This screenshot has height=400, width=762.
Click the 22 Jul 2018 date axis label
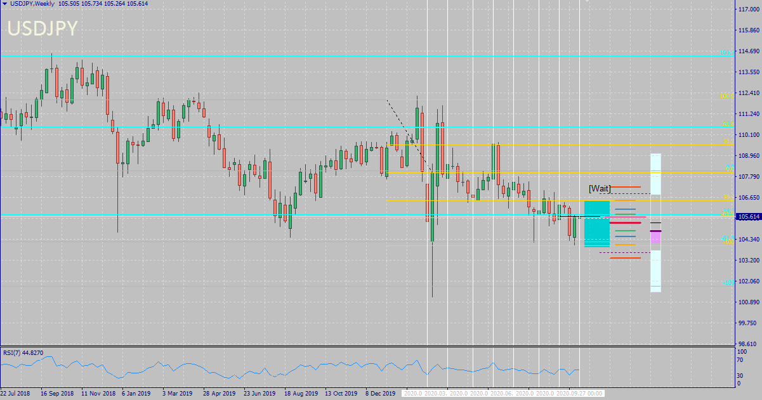14,393
